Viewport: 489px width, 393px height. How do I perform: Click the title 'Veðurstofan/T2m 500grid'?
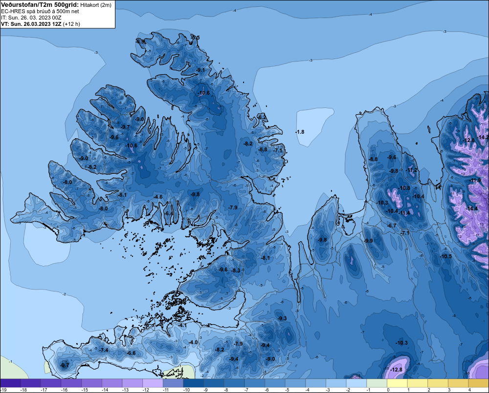pos(40,5)
